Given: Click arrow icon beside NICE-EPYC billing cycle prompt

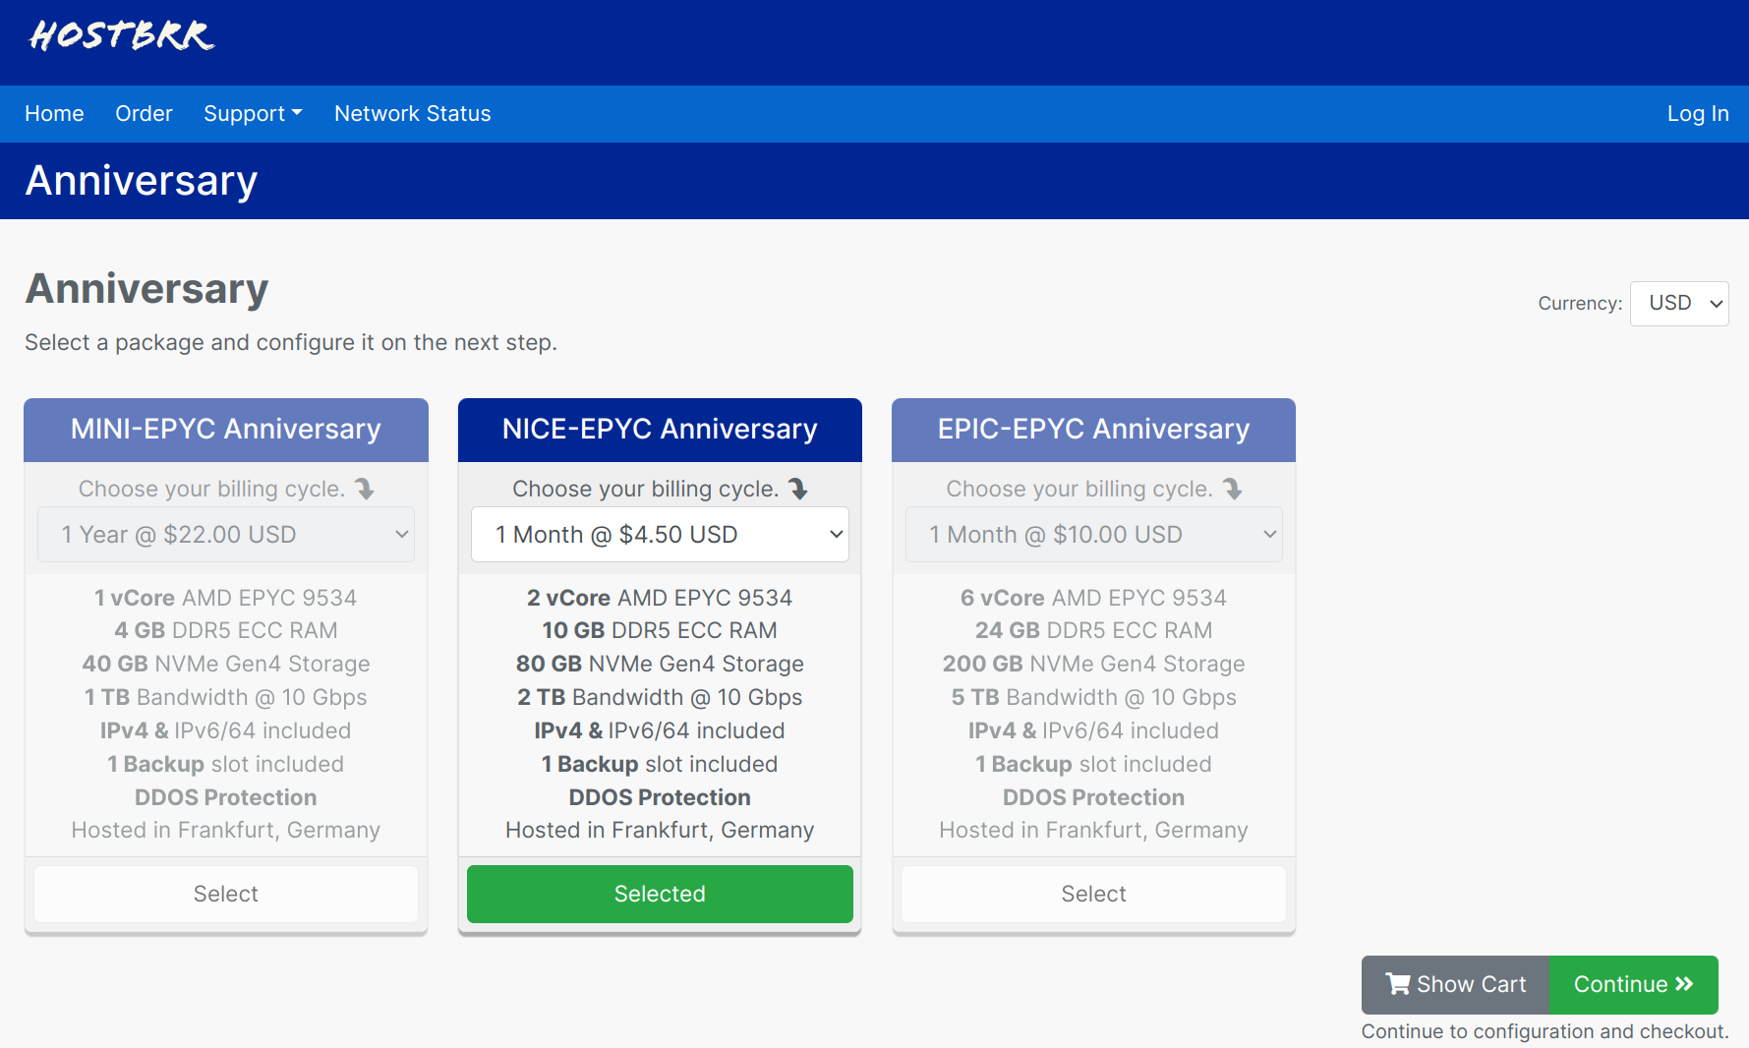Looking at the screenshot, I should tap(798, 489).
